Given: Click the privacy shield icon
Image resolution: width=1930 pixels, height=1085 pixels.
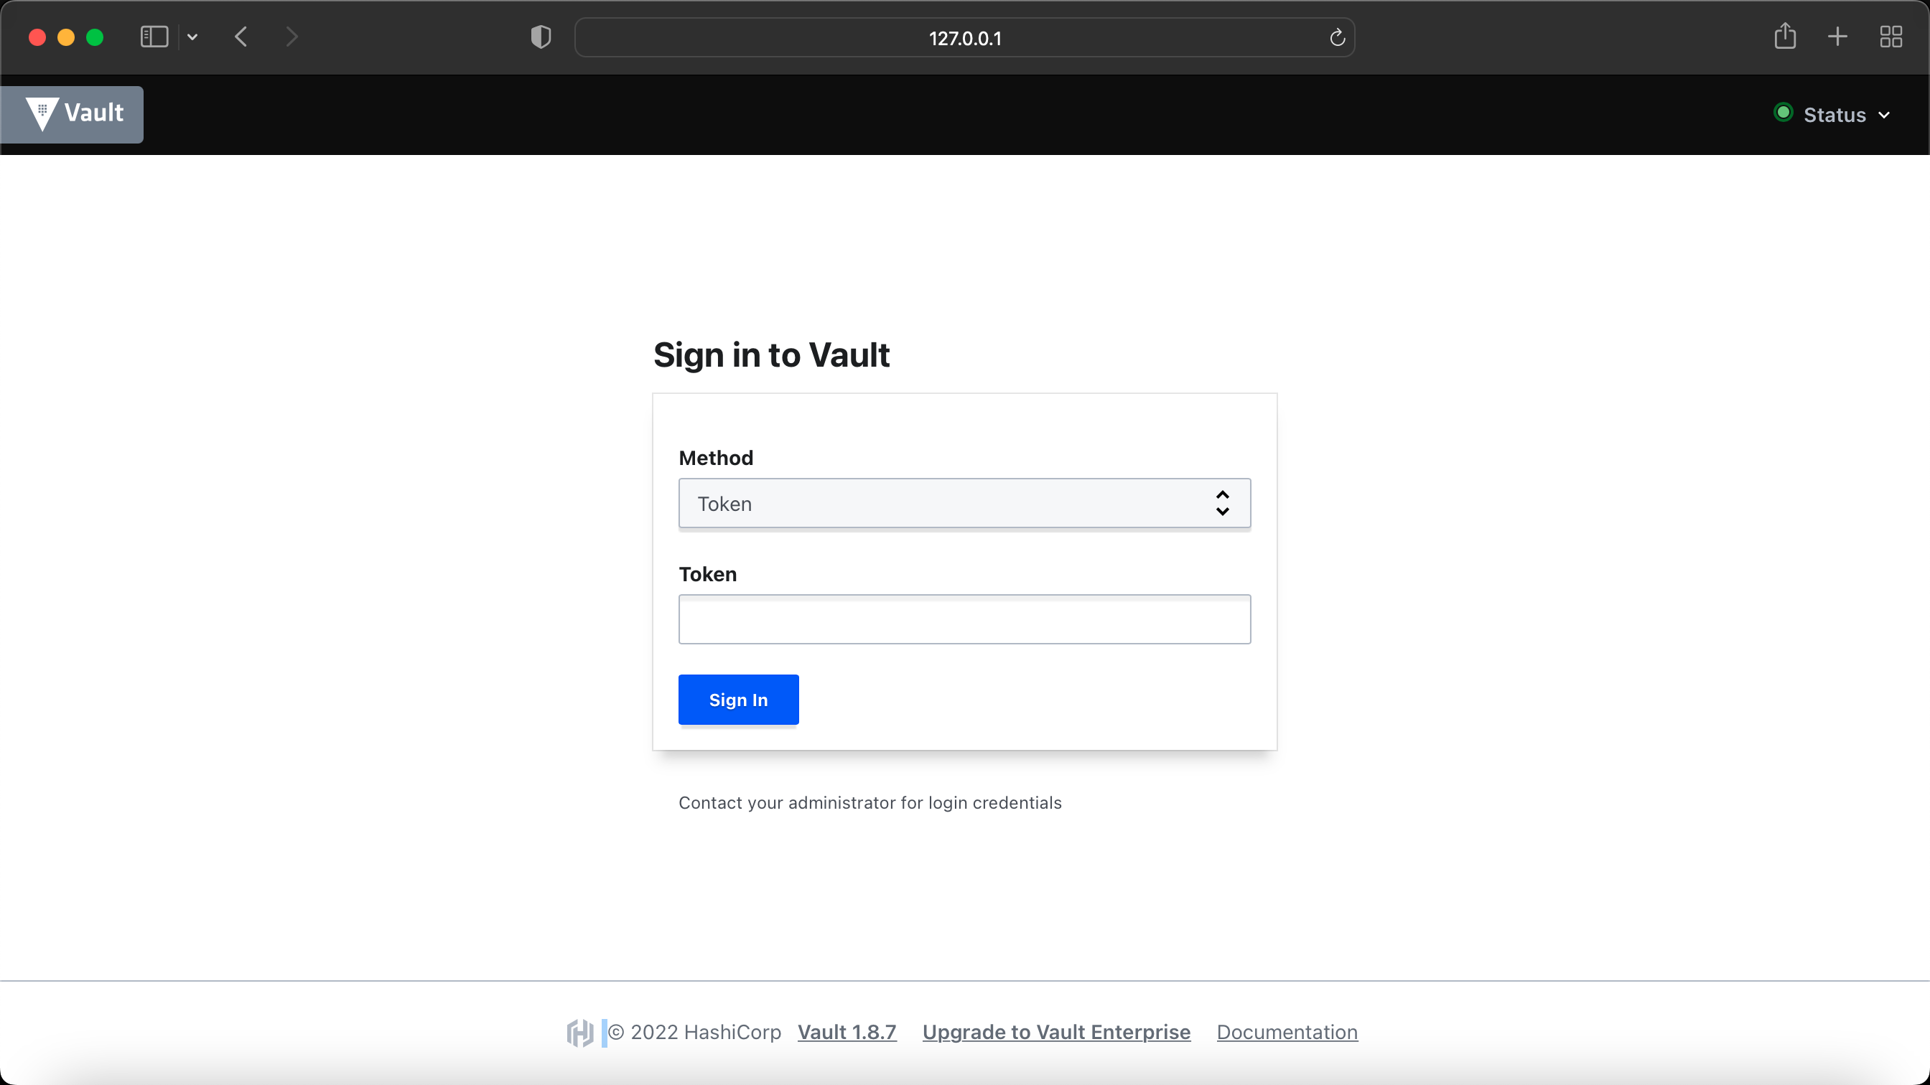Looking at the screenshot, I should click(541, 37).
